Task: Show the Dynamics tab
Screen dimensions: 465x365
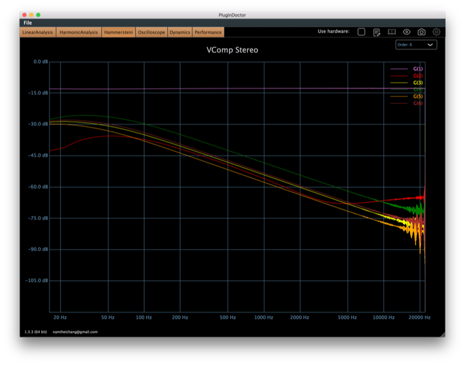Action: point(180,32)
